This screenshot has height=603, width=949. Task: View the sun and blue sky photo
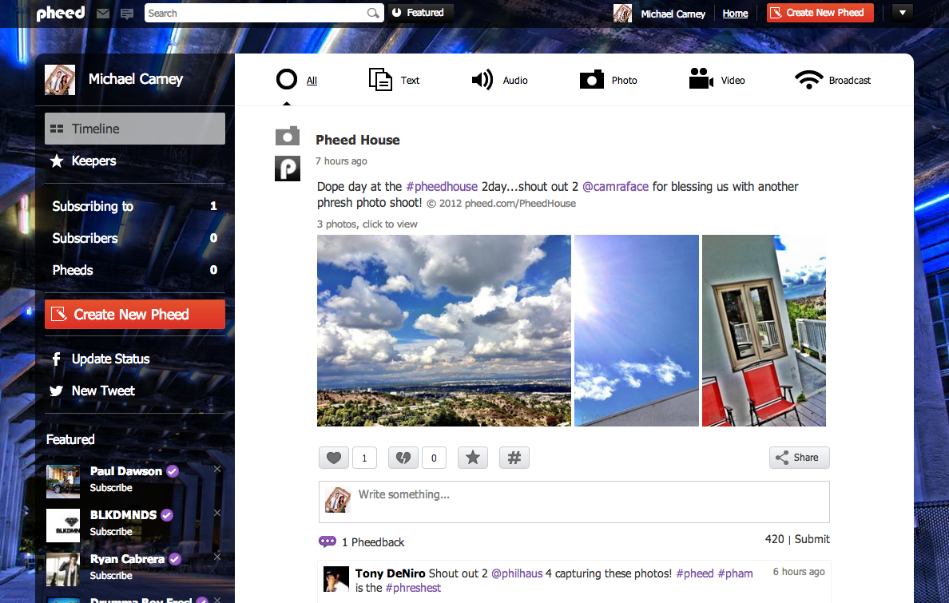(x=637, y=331)
